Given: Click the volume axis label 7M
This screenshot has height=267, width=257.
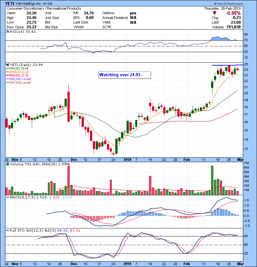Looking at the screenshot, I should [246, 163].
